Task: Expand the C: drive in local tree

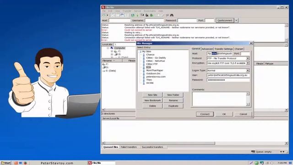Action: pyautogui.click(x=112, y=51)
